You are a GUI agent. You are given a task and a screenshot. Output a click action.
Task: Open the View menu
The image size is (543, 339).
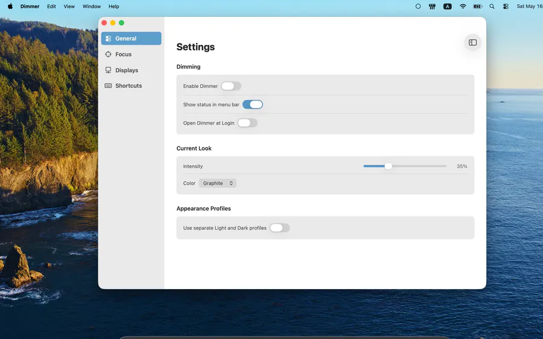tap(69, 6)
